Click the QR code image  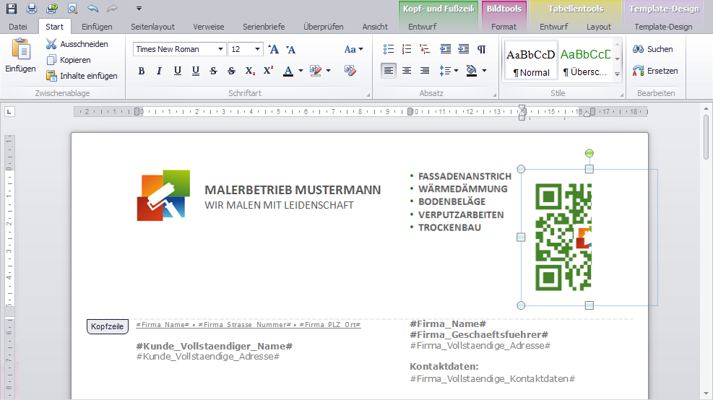pos(563,237)
